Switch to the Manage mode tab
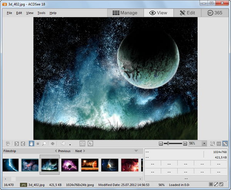Viewport: 231px width, 190px height. (x=125, y=13)
